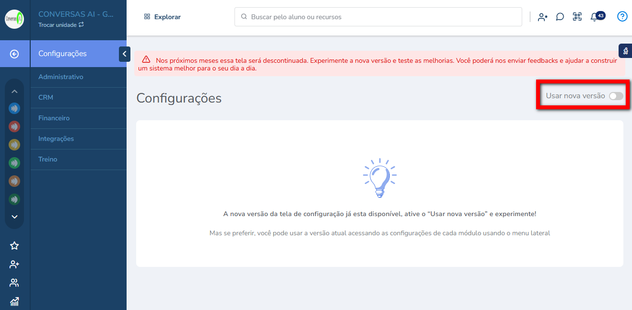Image resolution: width=632 pixels, height=310 pixels.
Task: Toggle the 'Usar nova versão' switch
Action: 616,96
